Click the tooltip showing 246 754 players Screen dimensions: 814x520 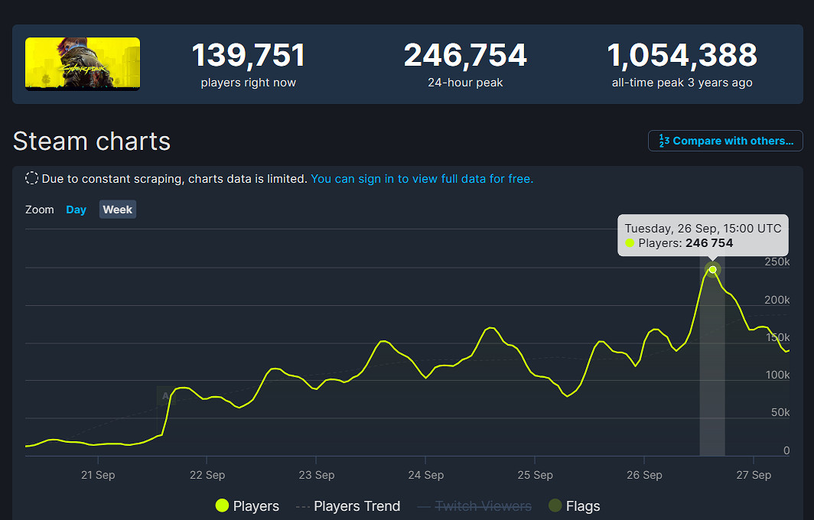(702, 236)
